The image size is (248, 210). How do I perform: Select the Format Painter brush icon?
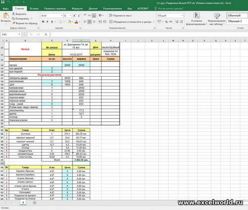[x=14, y=23]
